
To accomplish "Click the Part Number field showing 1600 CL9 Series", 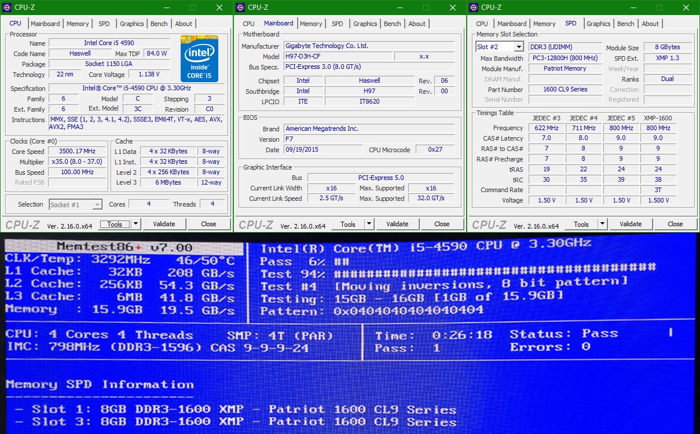I will pyautogui.click(x=565, y=90).
